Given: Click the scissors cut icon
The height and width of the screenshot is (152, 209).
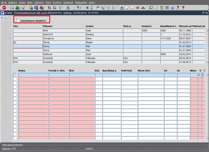Looking at the screenshot, I should (x=87, y=8).
